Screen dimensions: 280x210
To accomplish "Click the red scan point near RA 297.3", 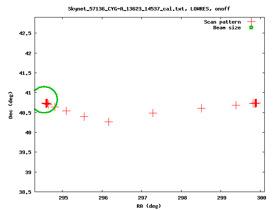I will [x=153, y=113].
